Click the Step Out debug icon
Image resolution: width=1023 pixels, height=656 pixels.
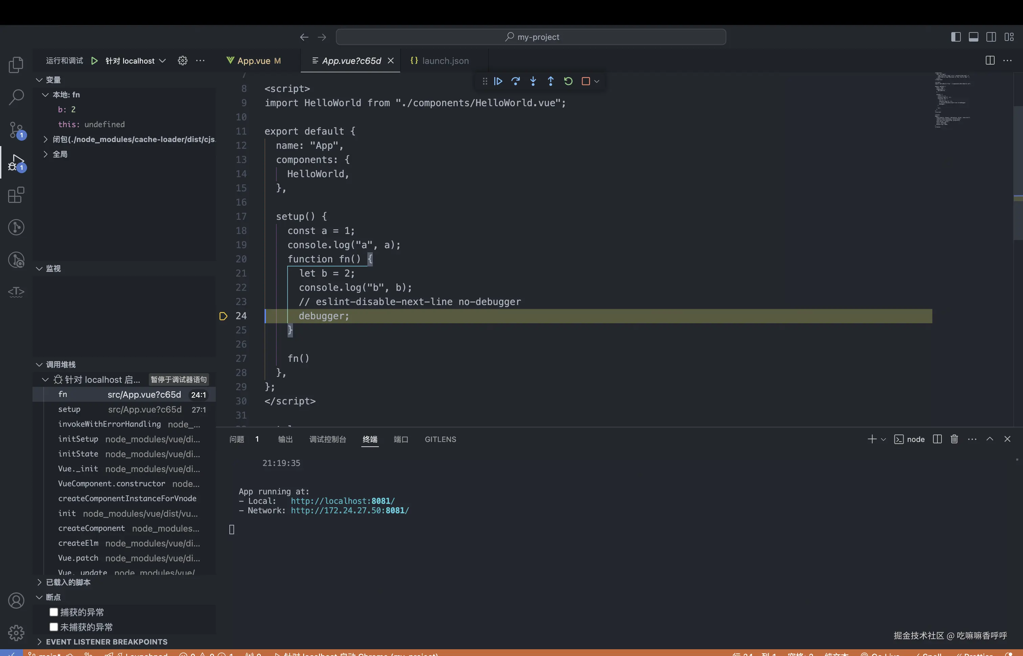point(550,81)
